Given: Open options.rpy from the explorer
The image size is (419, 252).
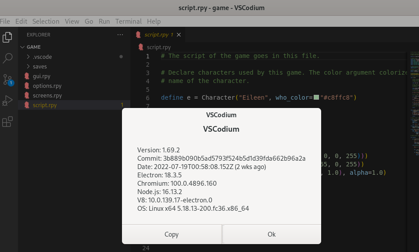Looking at the screenshot, I should (47, 86).
